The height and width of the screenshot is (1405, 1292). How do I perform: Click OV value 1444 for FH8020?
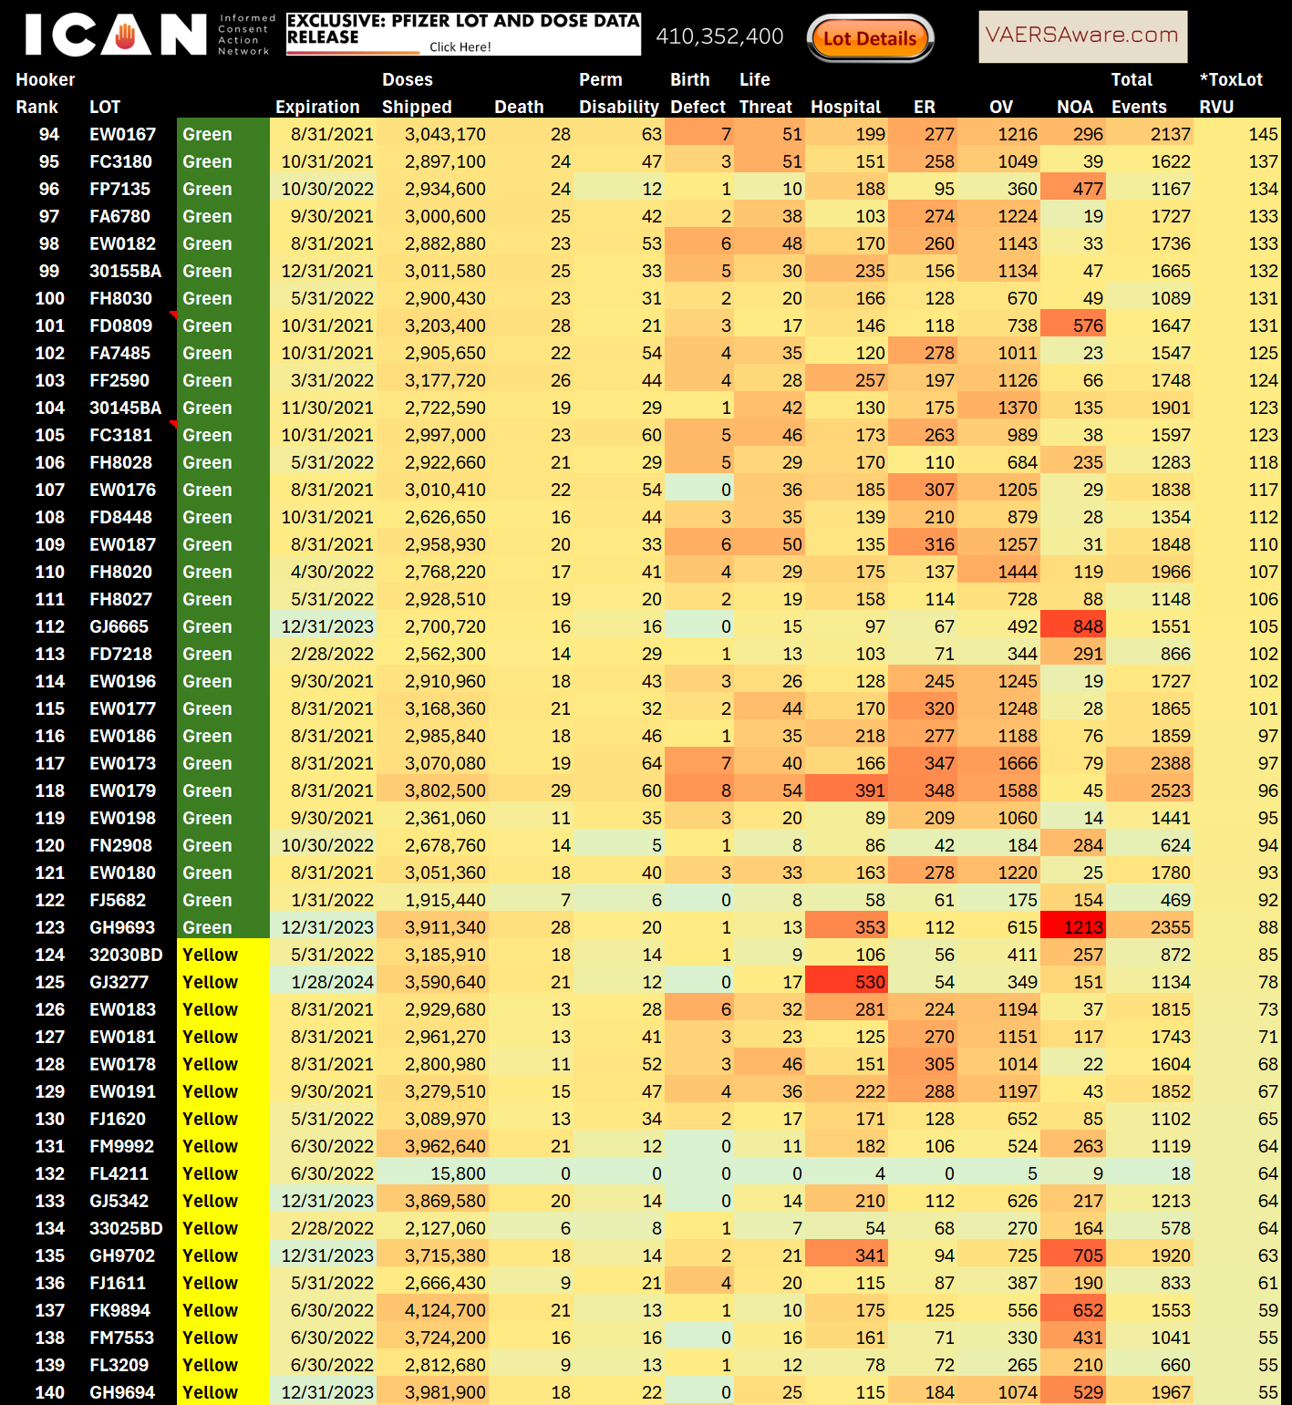[998, 572]
